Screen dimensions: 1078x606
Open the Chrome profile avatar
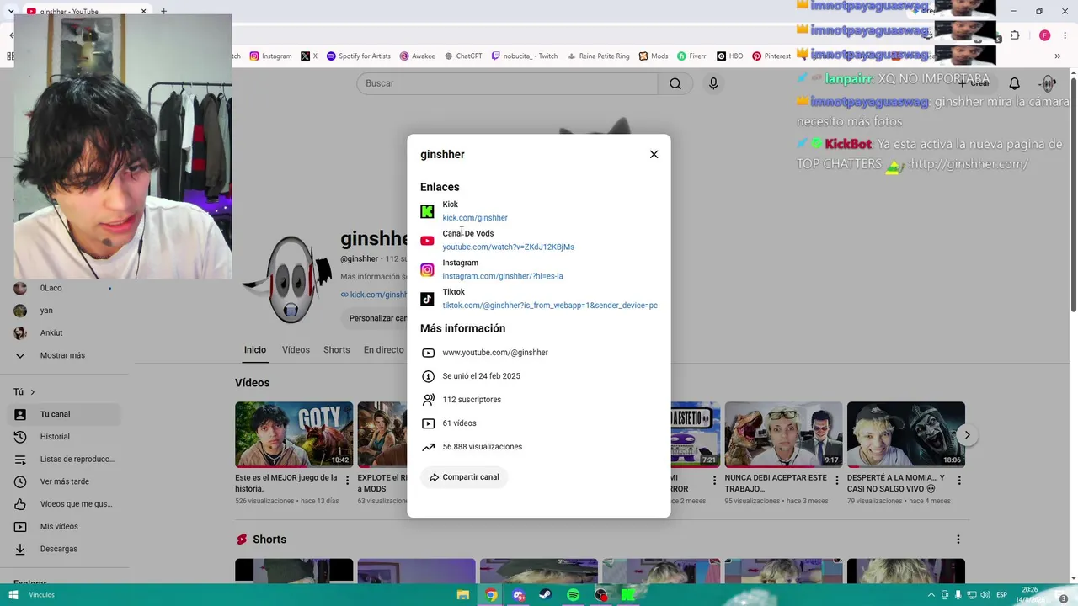tap(1044, 35)
